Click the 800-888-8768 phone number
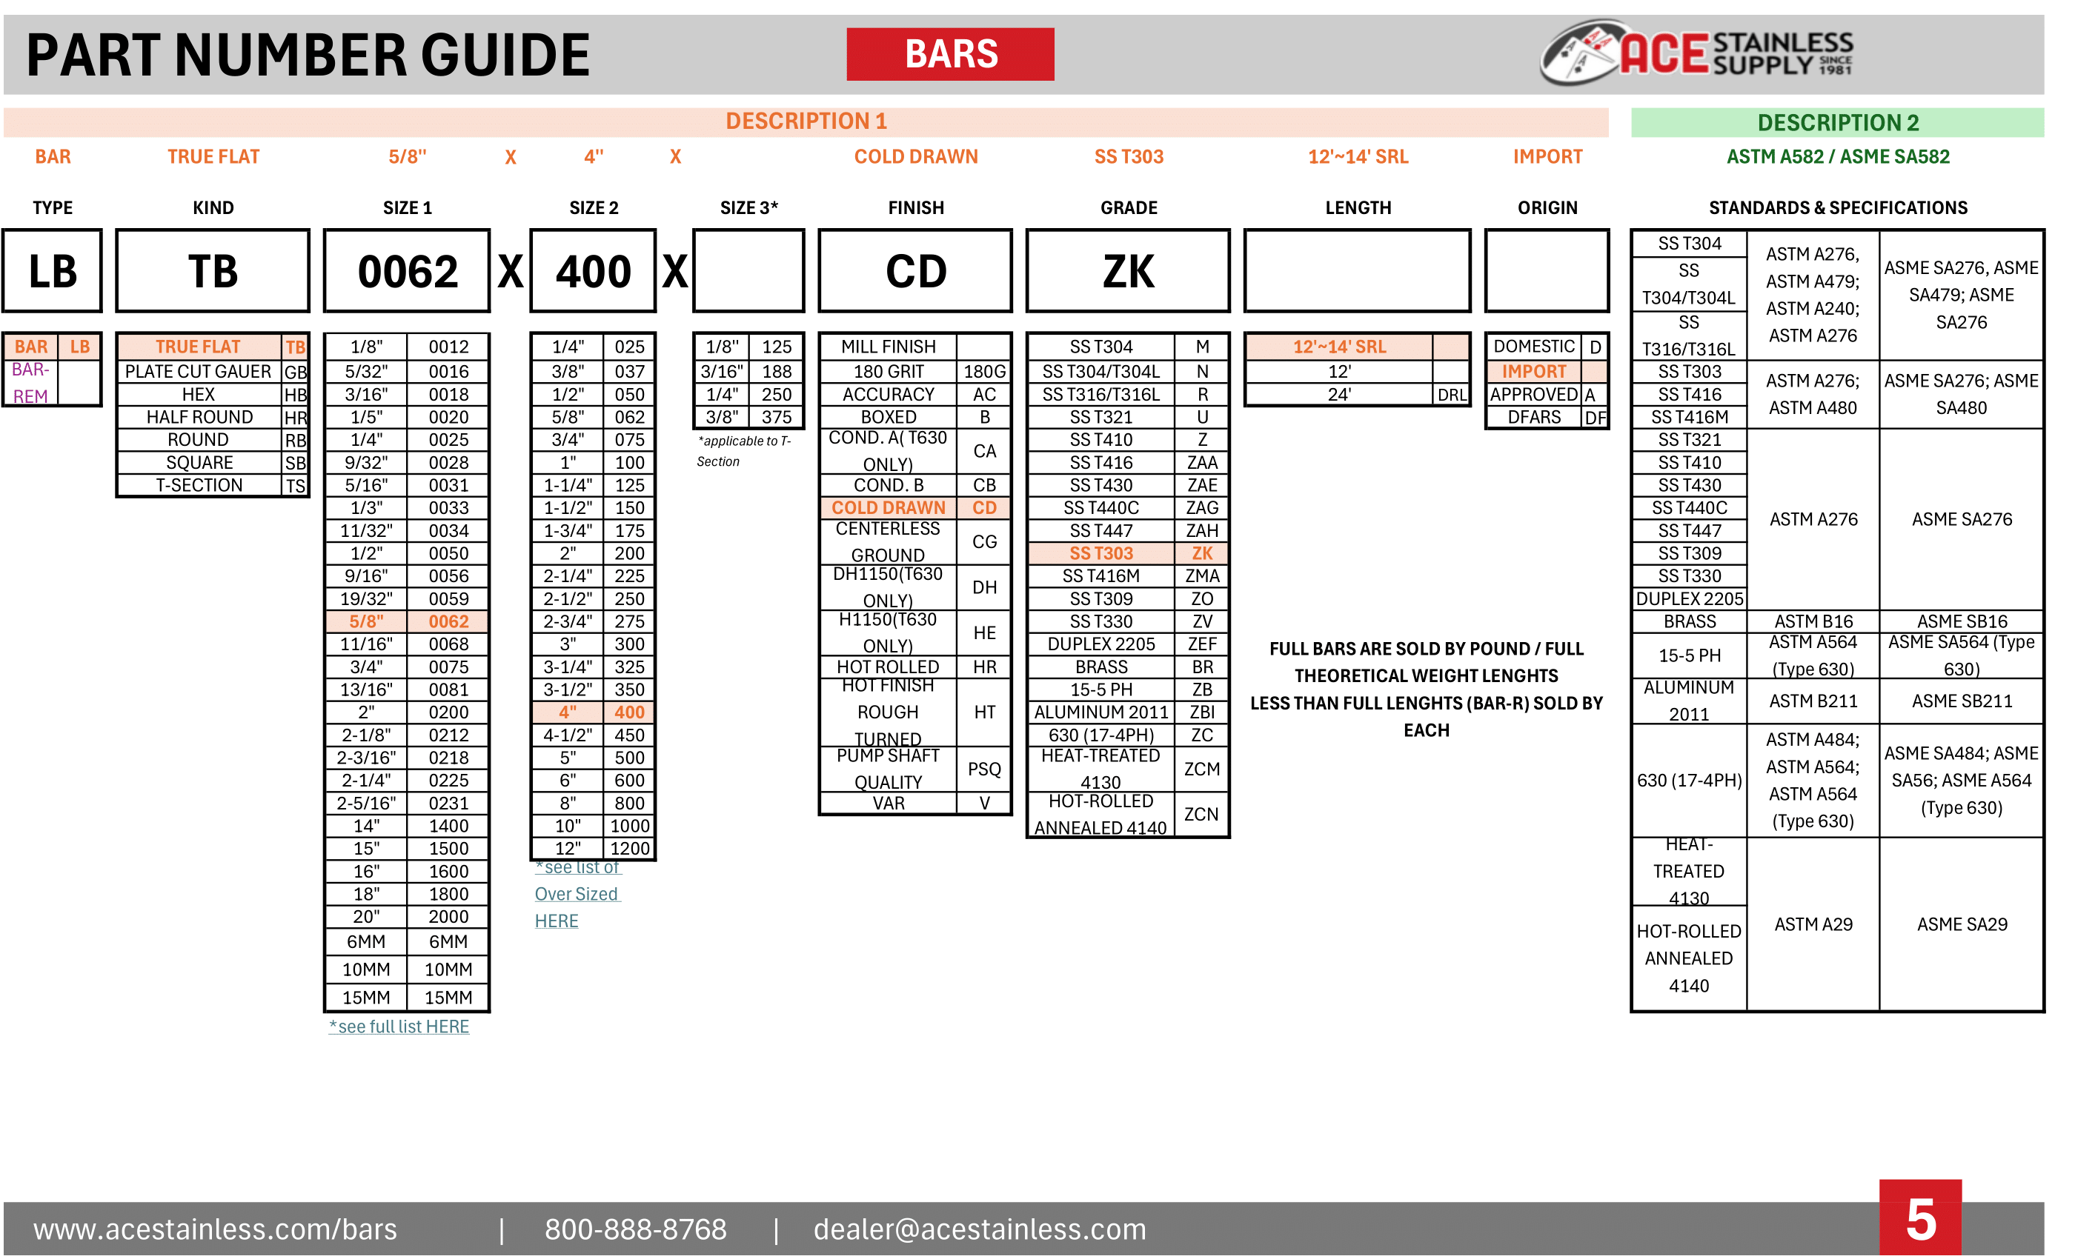Viewport: 2075px width, 1259px height. click(x=637, y=1229)
